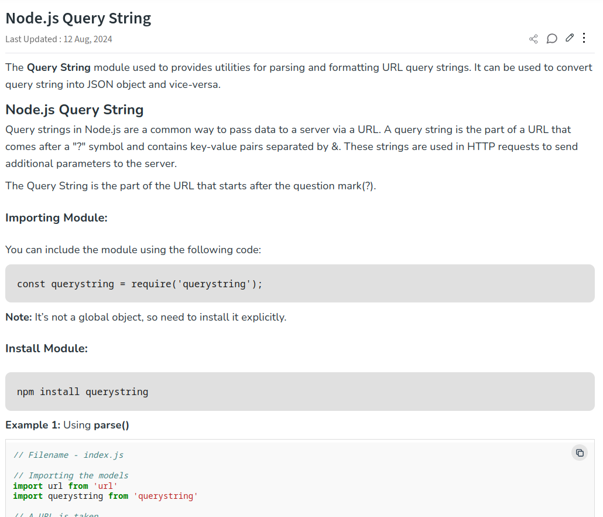Click the Filename - index.js comment line

[68, 455]
